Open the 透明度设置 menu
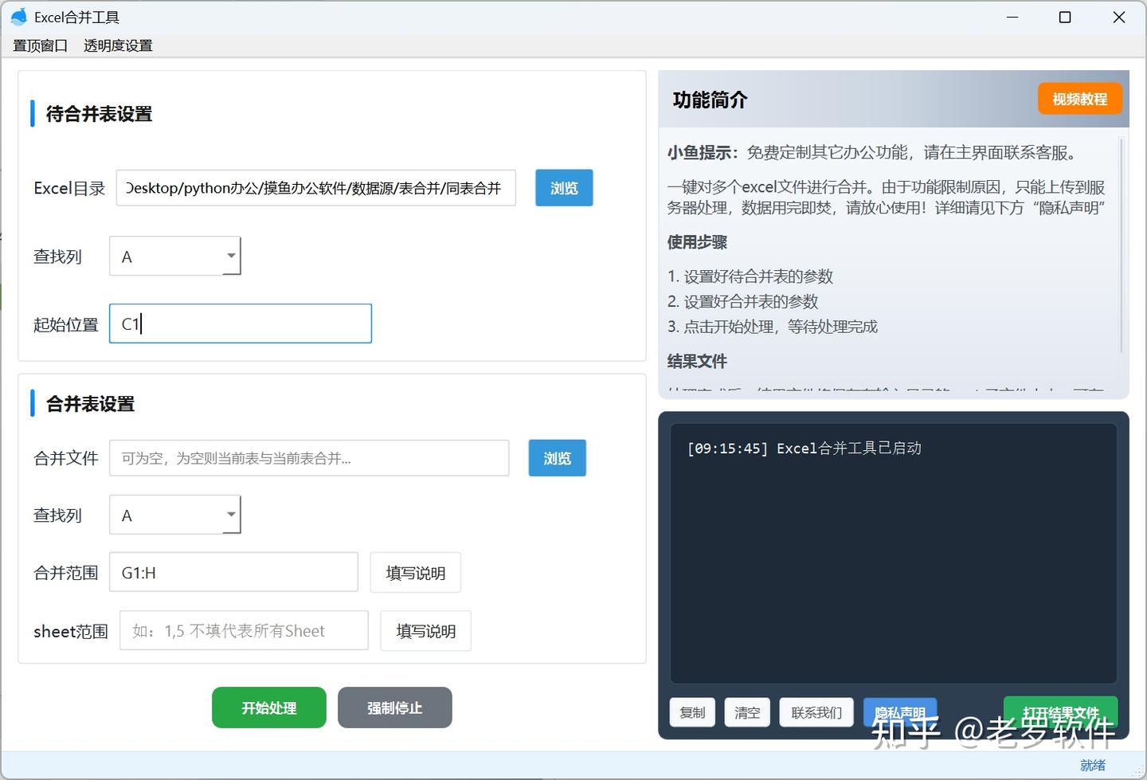 (118, 45)
